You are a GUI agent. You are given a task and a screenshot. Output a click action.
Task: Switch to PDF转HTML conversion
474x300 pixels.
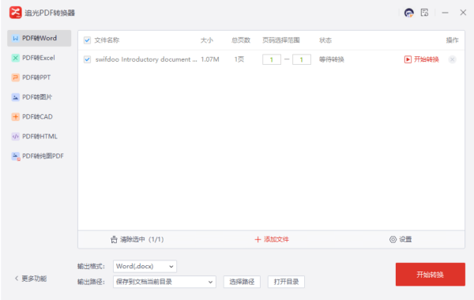tap(39, 136)
